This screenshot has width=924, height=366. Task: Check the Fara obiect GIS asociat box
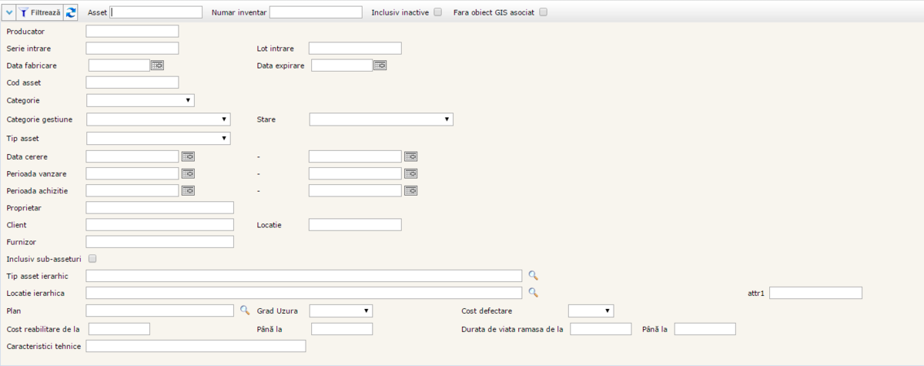coord(543,12)
